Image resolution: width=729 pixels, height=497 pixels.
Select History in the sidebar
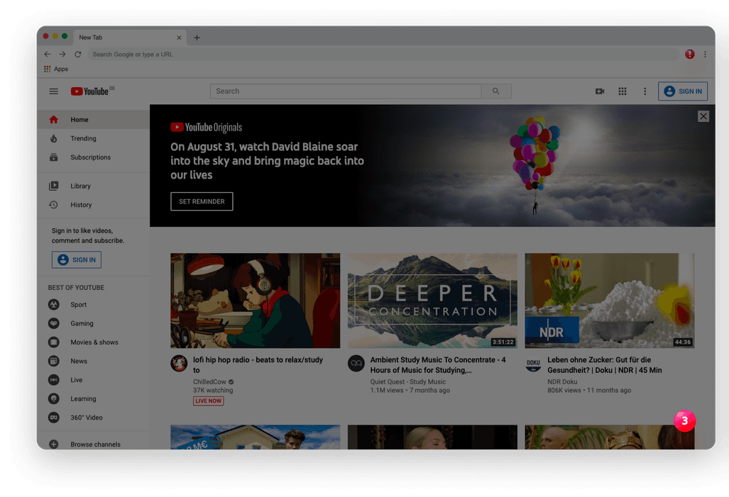click(81, 205)
